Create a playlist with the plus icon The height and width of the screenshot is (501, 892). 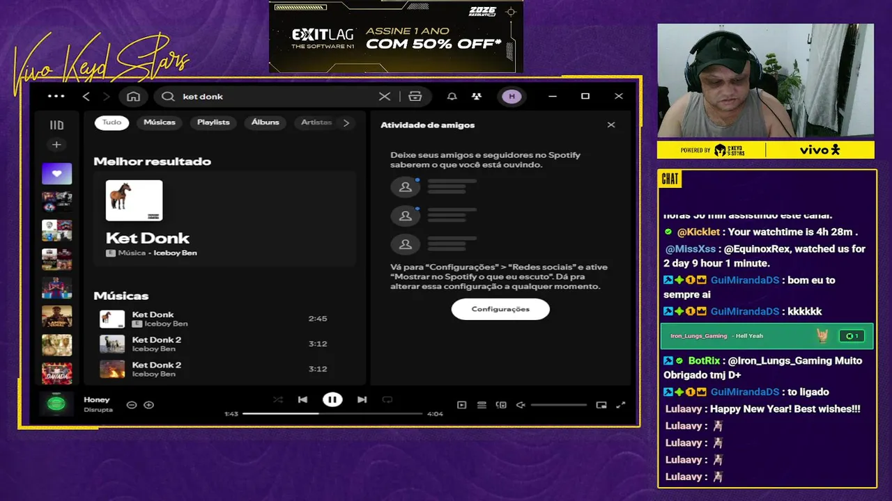coord(57,145)
